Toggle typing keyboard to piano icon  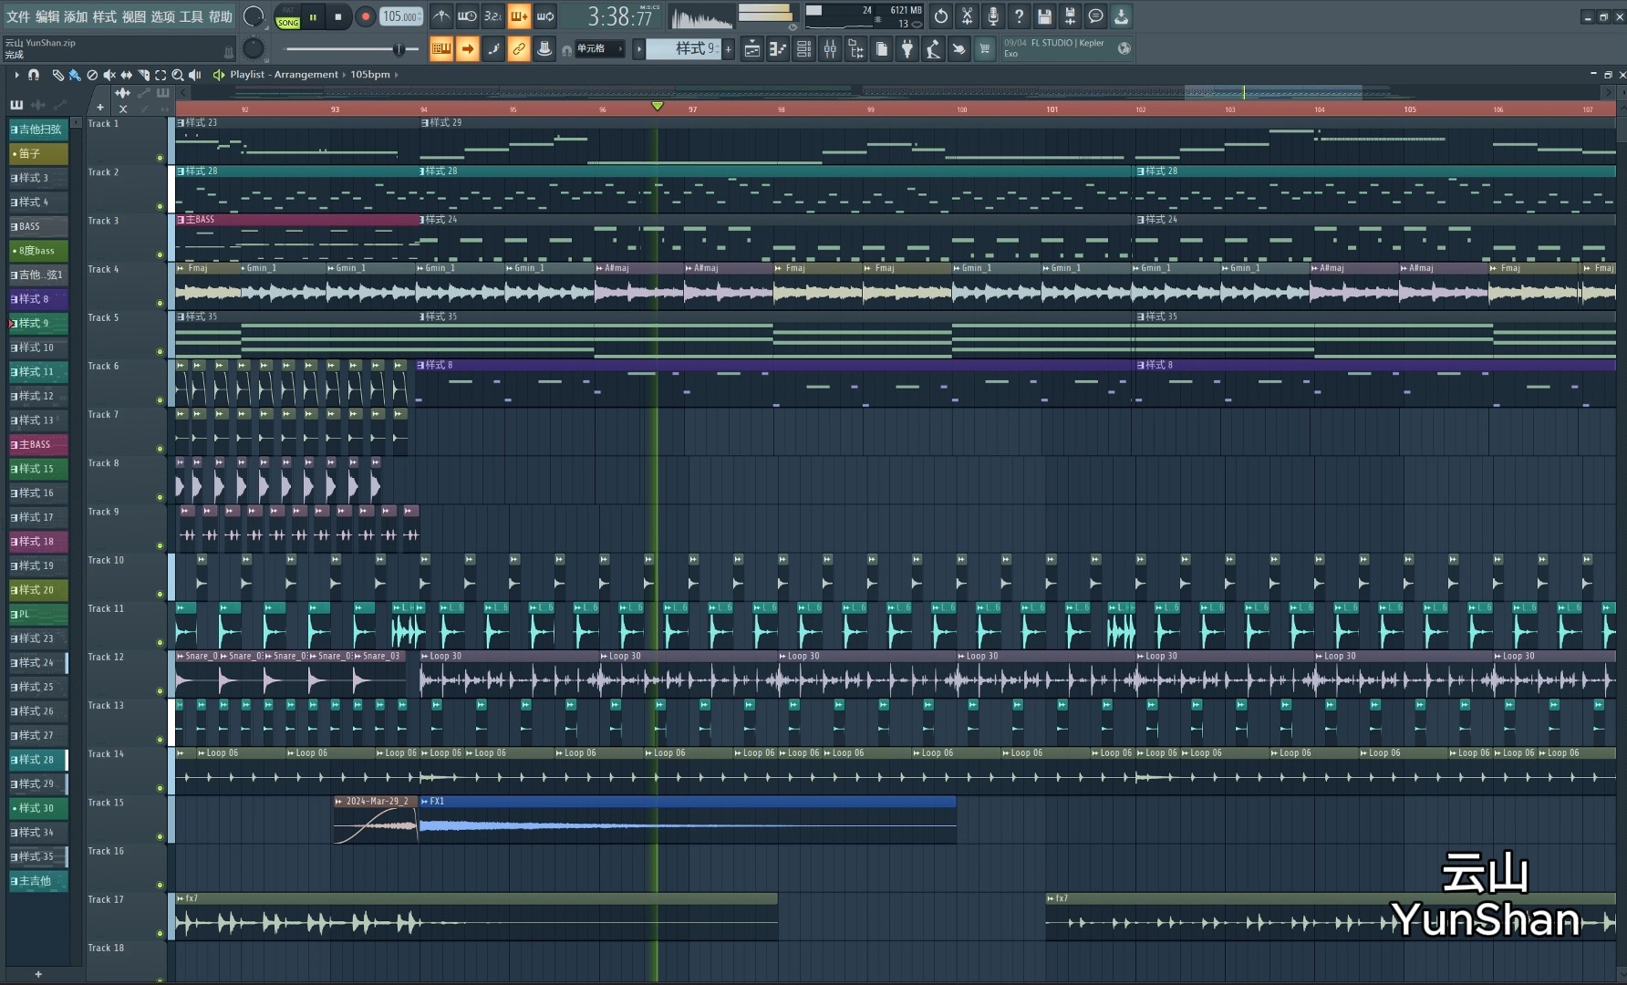tap(441, 48)
